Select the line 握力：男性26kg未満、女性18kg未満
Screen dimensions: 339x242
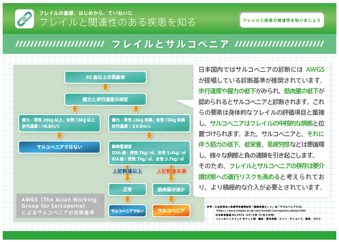(x=148, y=120)
